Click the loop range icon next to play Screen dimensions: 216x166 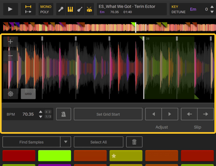(29, 9)
